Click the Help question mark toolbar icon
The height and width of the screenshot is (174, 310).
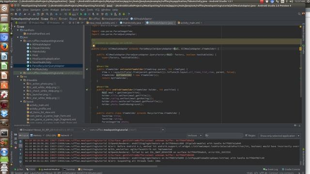129,14
